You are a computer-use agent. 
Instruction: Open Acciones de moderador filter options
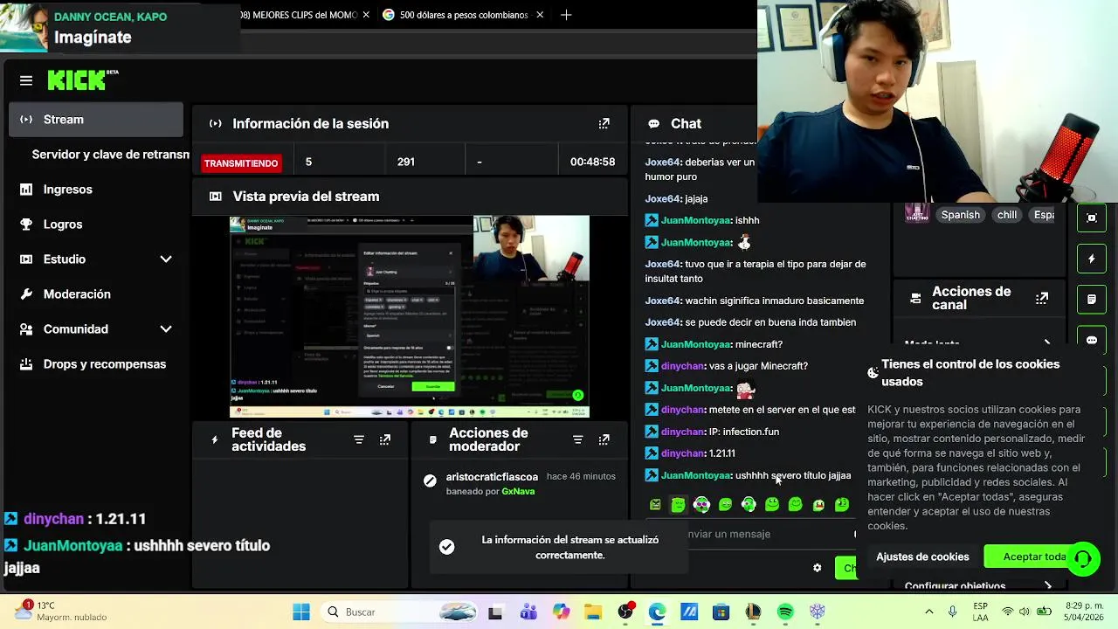[577, 439]
